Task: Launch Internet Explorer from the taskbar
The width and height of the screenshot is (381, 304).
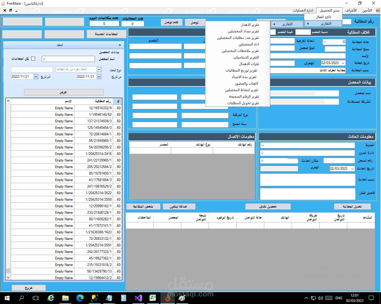Action: 51,298
